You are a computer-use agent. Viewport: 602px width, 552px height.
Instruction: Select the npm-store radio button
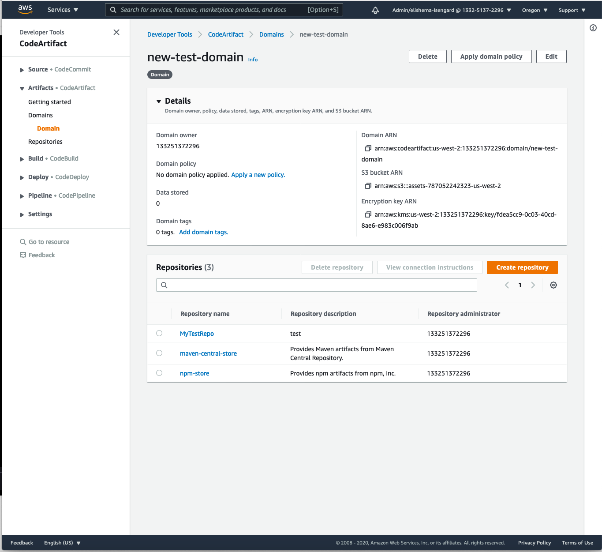(159, 373)
